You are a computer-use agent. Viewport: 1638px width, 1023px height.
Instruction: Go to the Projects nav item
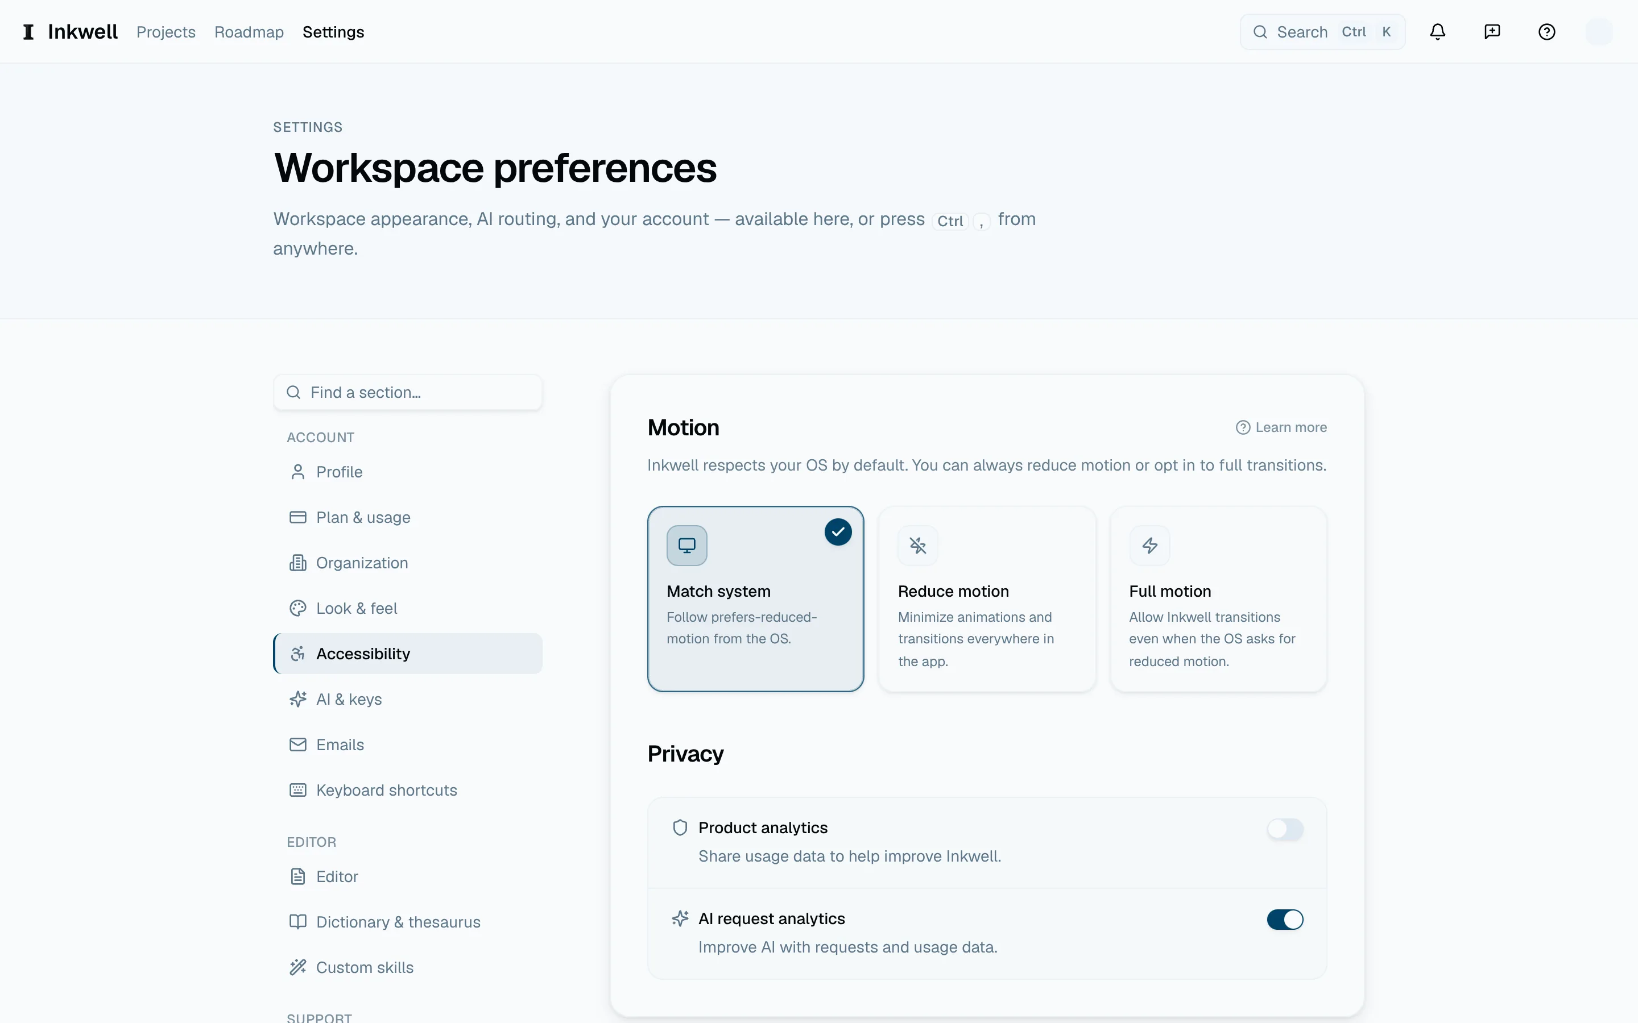point(166,32)
